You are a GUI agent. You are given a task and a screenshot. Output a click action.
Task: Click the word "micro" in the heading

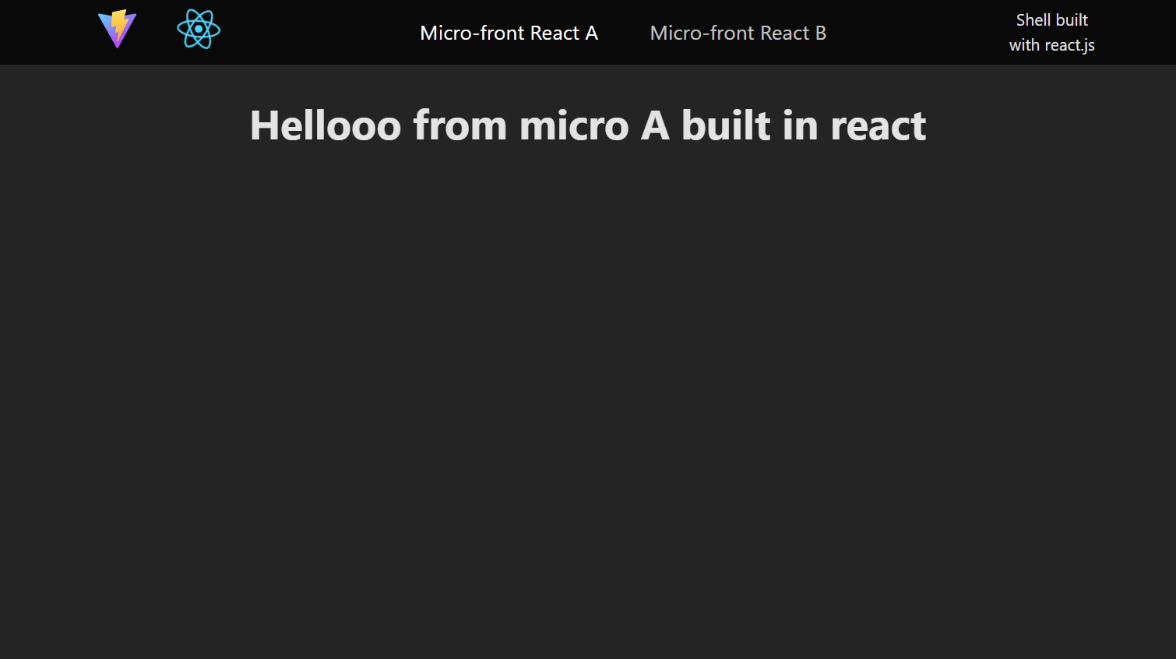(573, 125)
